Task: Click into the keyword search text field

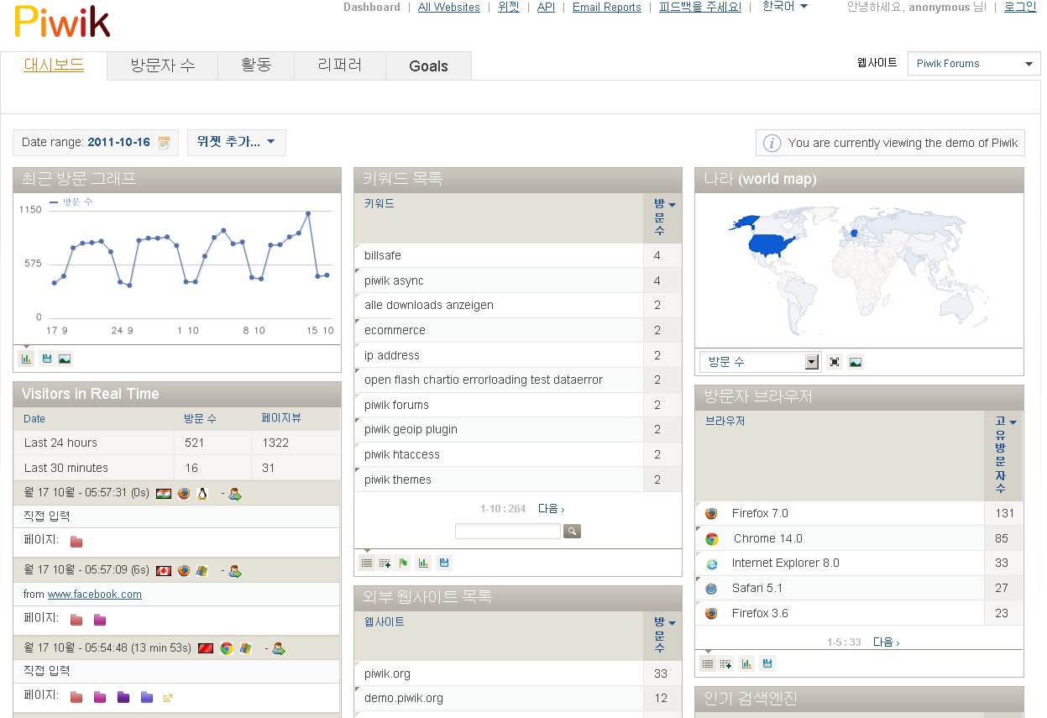Action: point(507,532)
